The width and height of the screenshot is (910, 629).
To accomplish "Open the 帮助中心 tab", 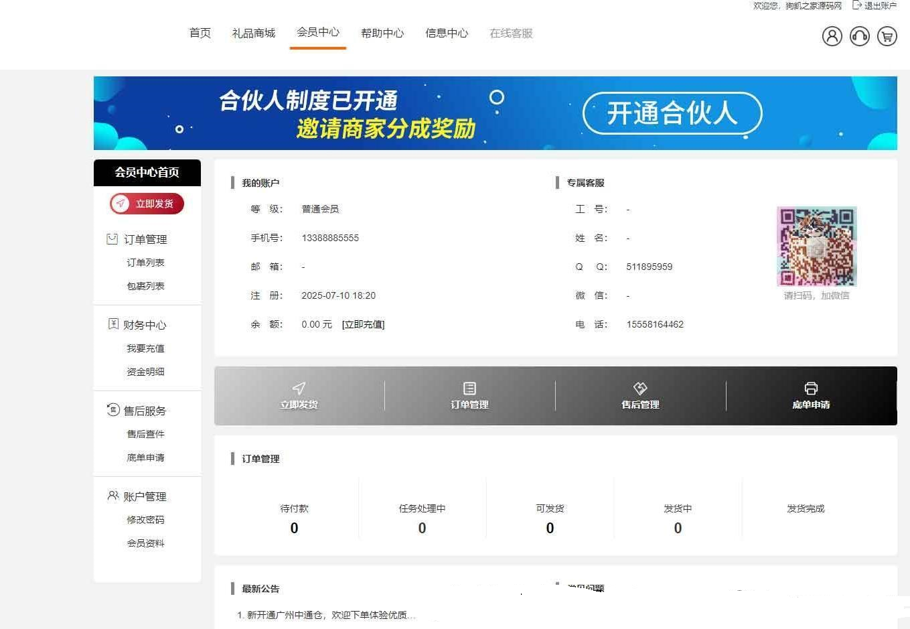I will (x=382, y=32).
